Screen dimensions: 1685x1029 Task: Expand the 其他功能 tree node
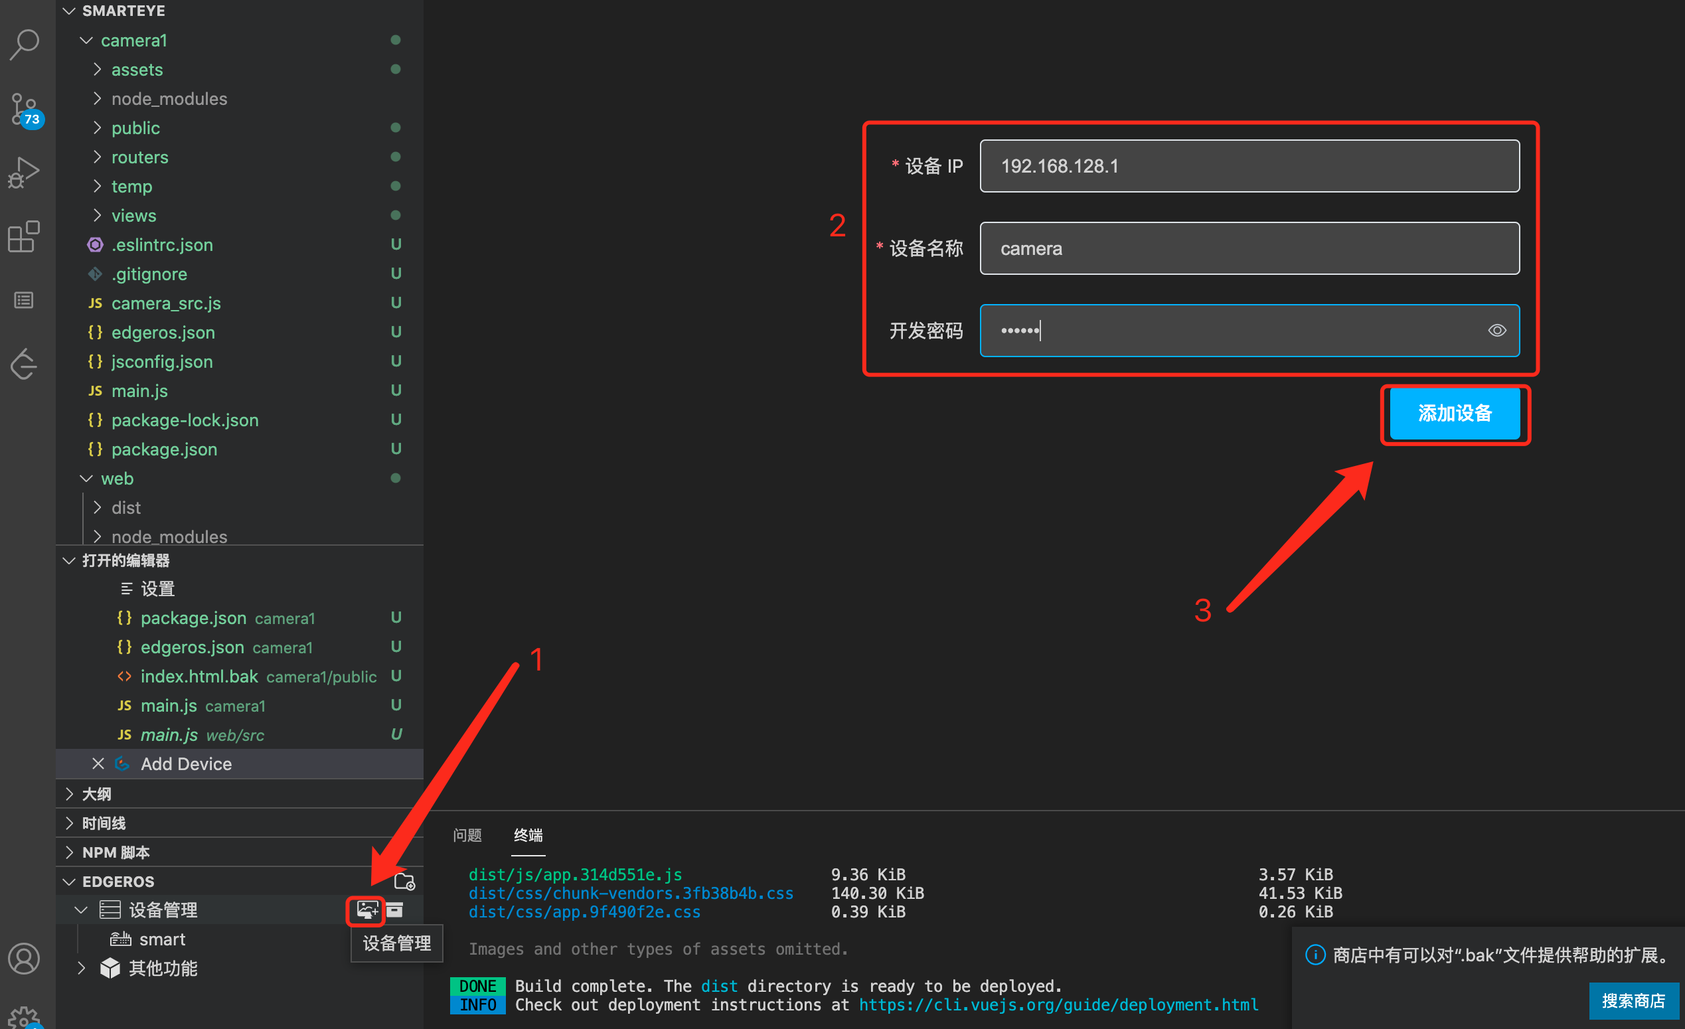click(x=81, y=968)
